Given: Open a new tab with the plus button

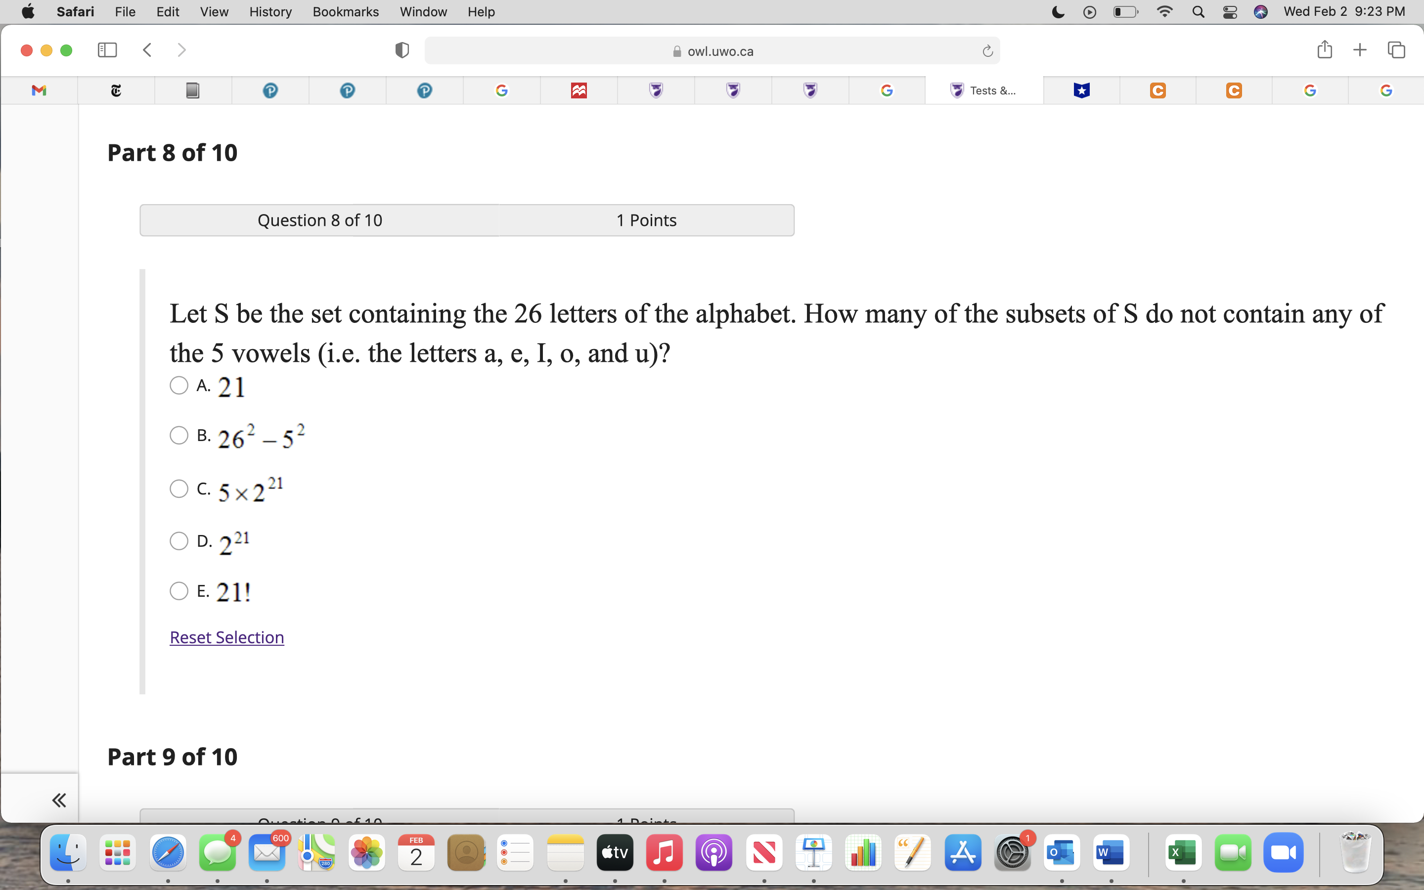Looking at the screenshot, I should (1360, 50).
